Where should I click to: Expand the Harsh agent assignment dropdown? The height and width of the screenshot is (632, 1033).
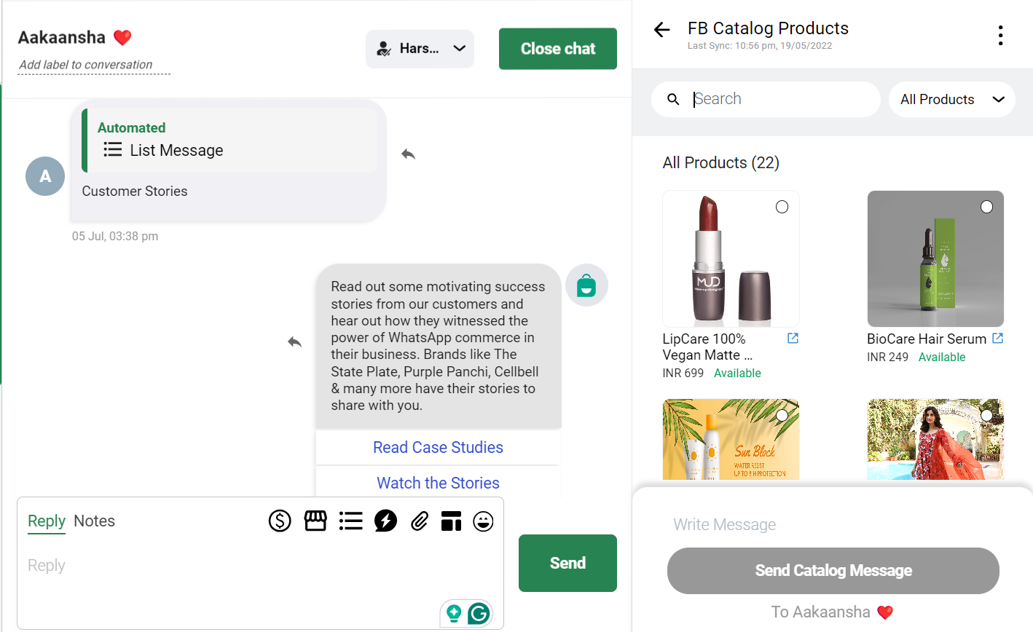tap(420, 49)
